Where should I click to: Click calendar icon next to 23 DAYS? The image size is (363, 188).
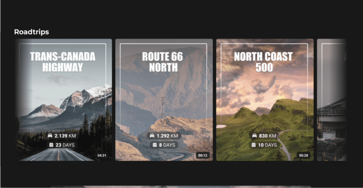click(x=51, y=145)
